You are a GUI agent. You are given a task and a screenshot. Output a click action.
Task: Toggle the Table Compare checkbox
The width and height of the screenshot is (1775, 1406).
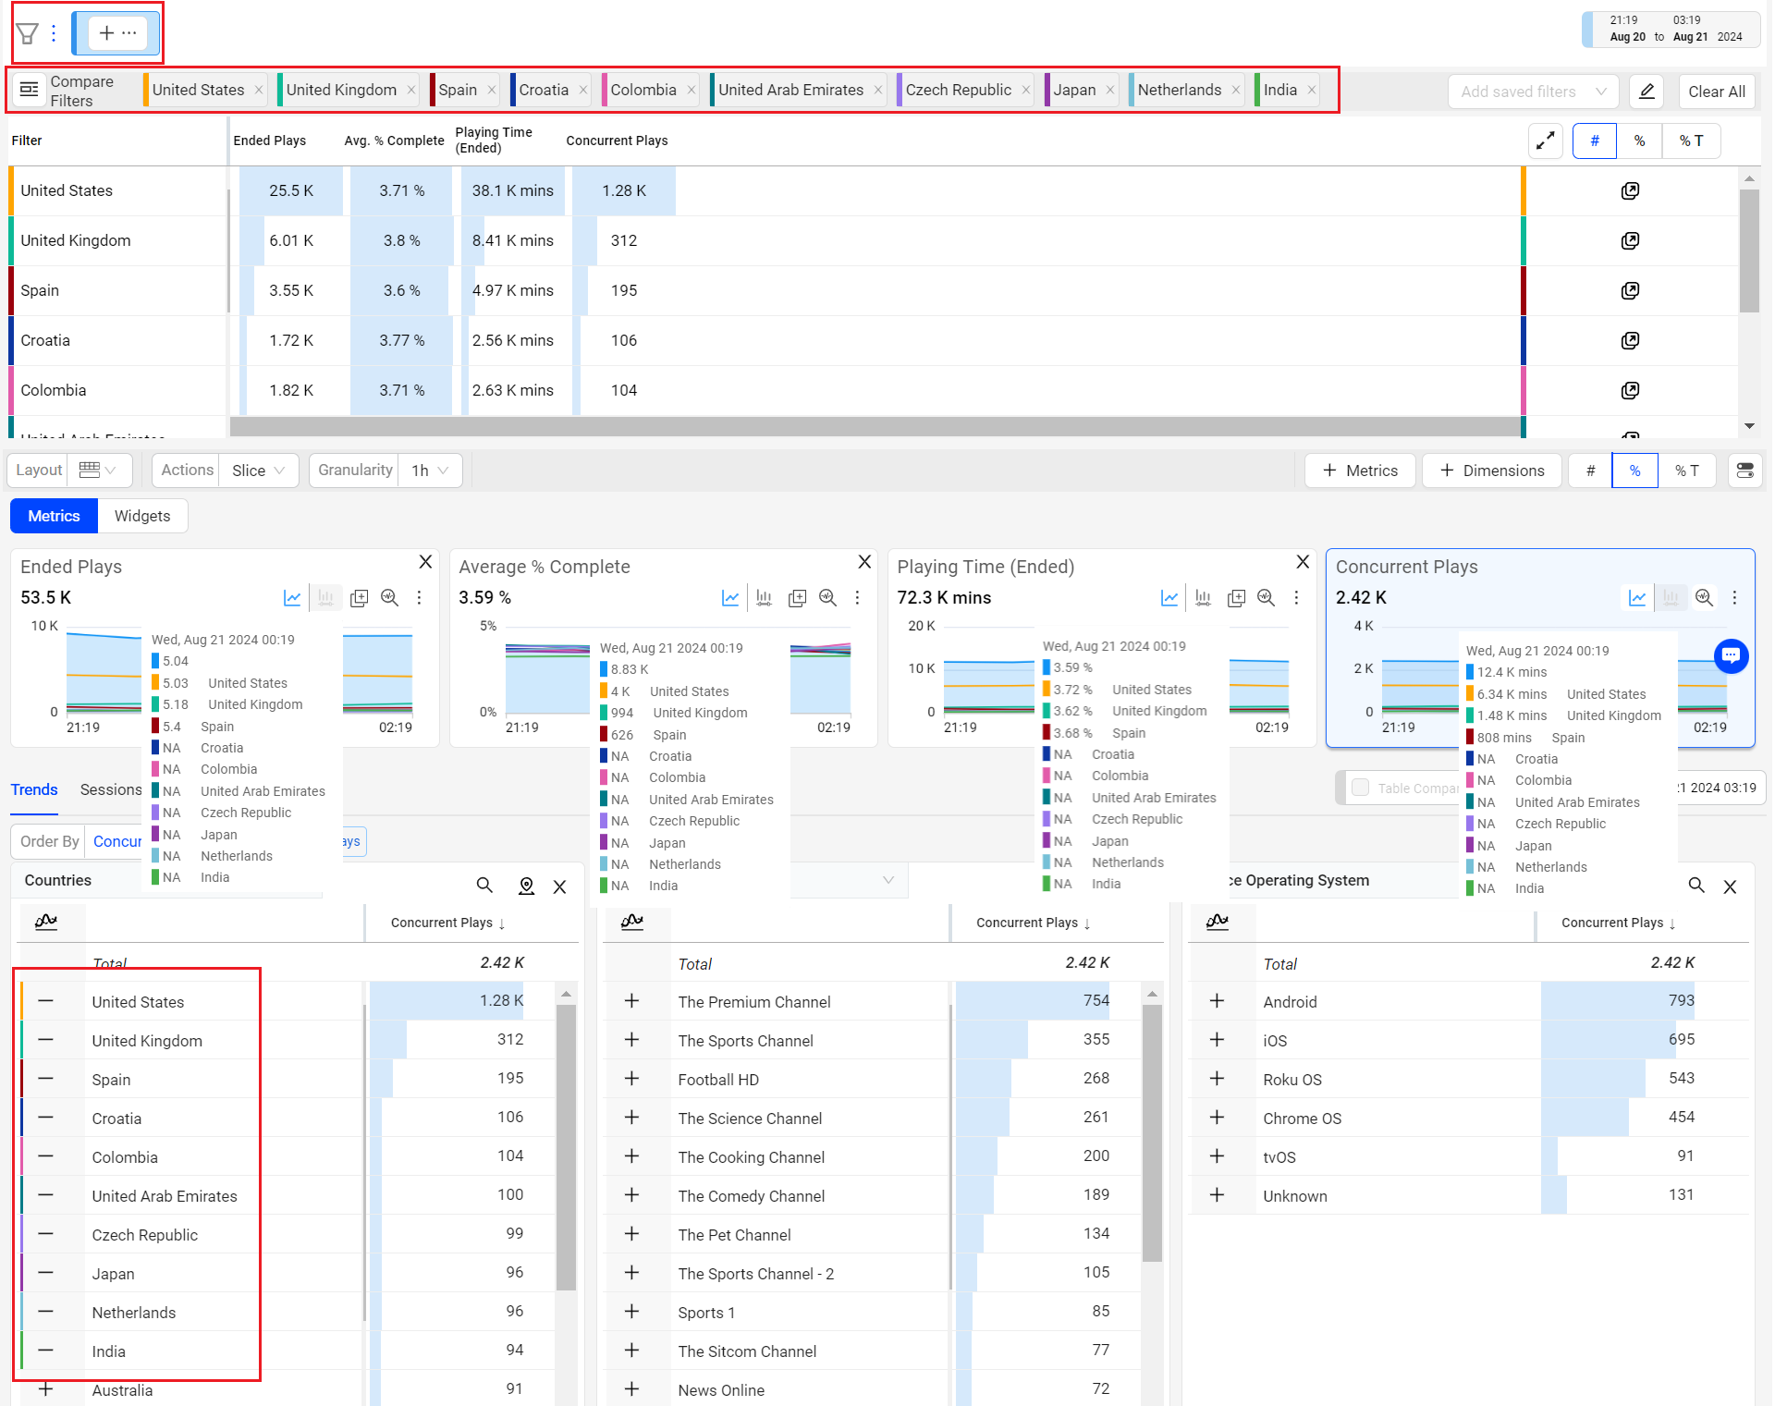1360,788
